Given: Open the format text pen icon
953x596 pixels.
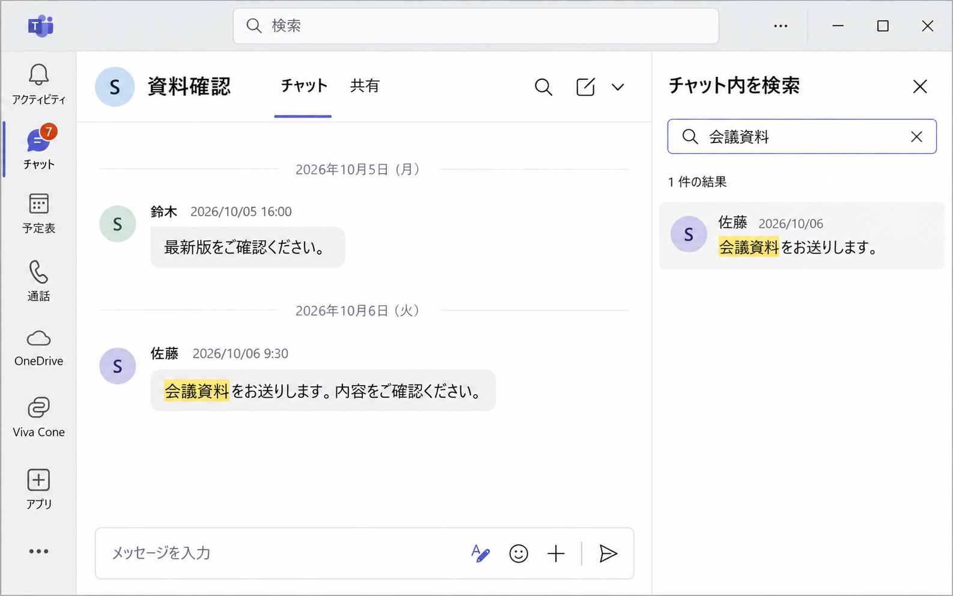Looking at the screenshot, I should [x=480, y=553].
